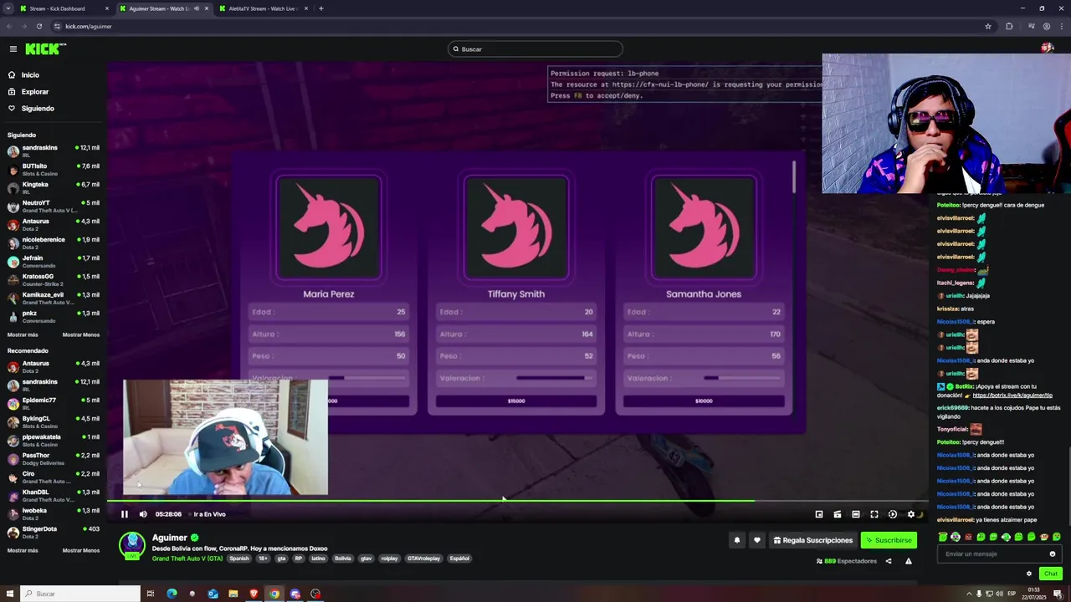Open browser extensions puzzle icon
This screenshot has height=602, width=1071.
pos(1009,26)
